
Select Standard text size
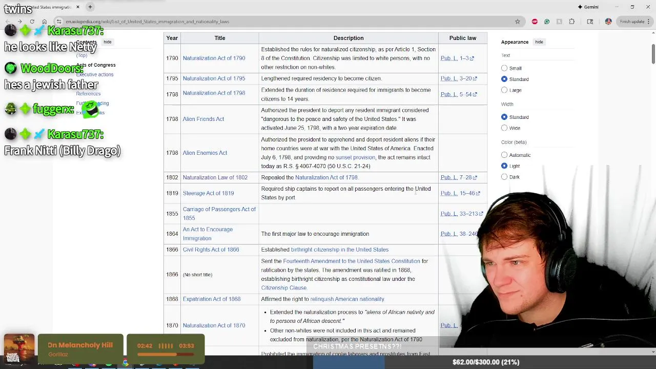[504, 79]
